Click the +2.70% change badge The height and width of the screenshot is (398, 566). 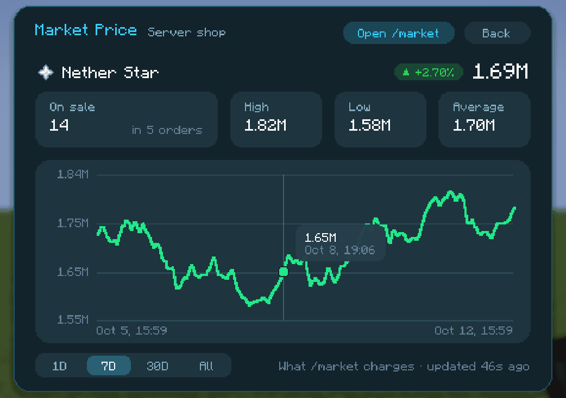[x=429, y=73]
